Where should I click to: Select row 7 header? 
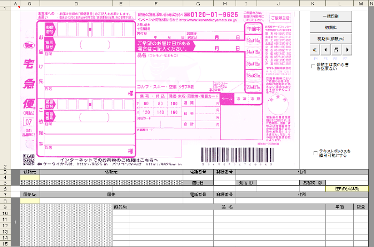[5, 195]
